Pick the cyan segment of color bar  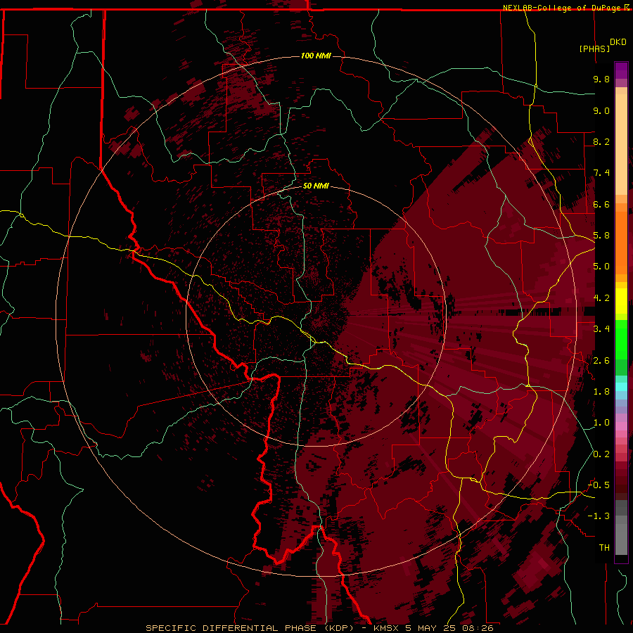point(621,387)
